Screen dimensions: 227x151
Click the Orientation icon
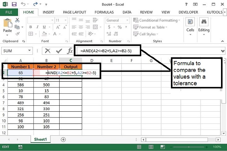pos(90,34)
